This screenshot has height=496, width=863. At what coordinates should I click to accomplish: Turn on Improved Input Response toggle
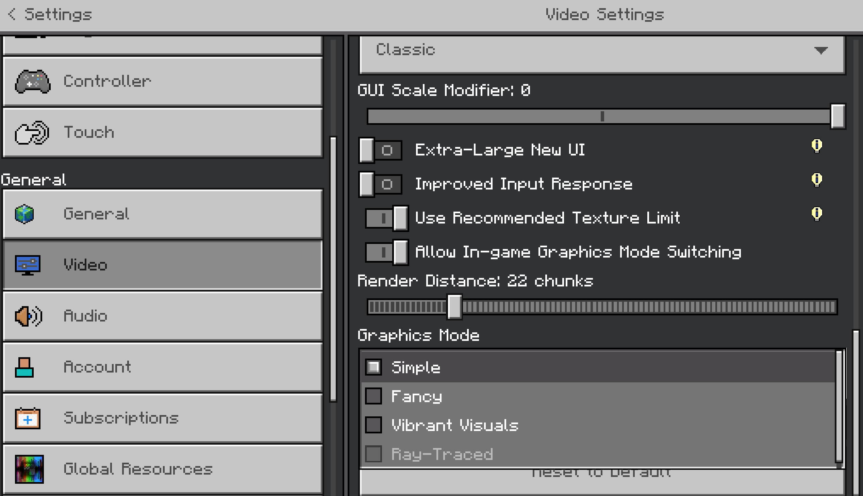click(x=380, y=184)
